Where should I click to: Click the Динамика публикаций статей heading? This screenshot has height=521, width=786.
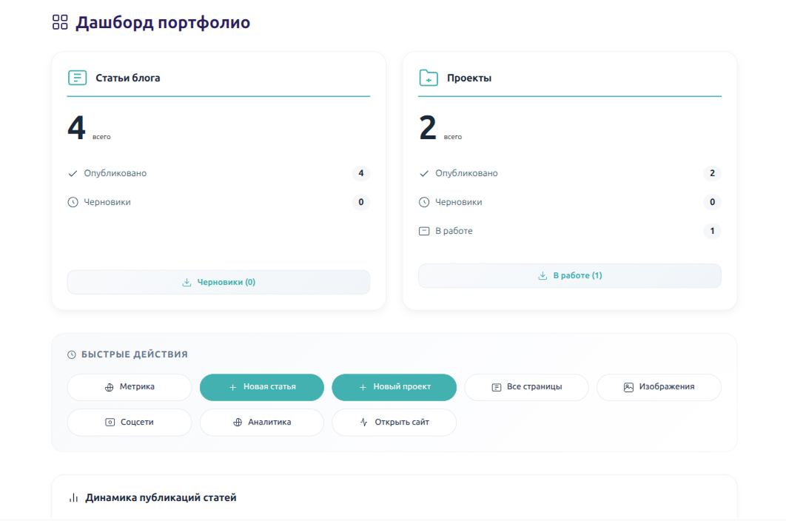coord(161,498)
